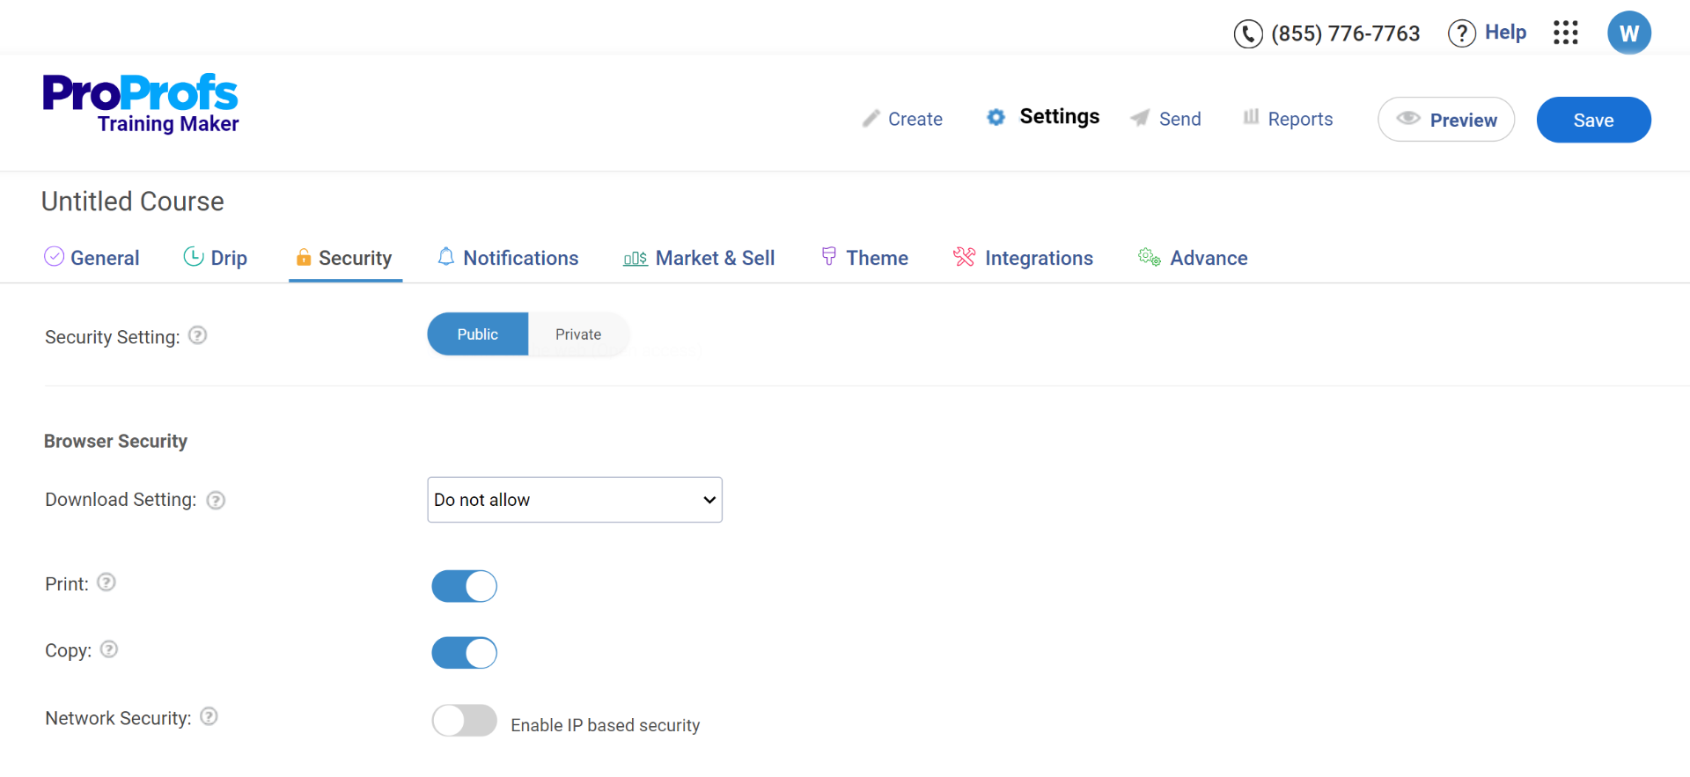Open the Settings section

coord(1043,117)
